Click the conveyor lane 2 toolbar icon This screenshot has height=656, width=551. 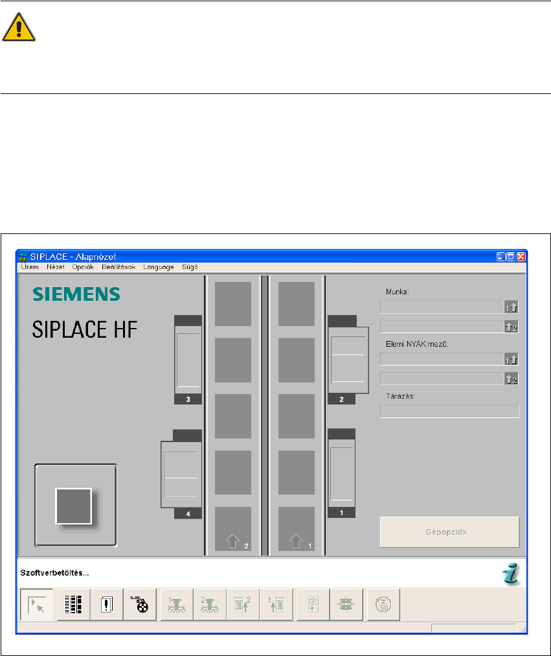[x=243, y=605]
